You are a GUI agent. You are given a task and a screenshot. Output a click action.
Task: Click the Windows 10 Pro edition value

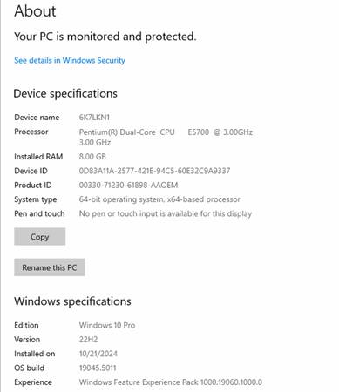tap(107, 325)
